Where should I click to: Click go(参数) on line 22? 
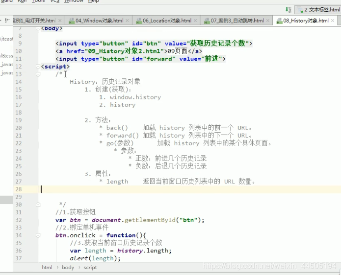coord(120,143)
